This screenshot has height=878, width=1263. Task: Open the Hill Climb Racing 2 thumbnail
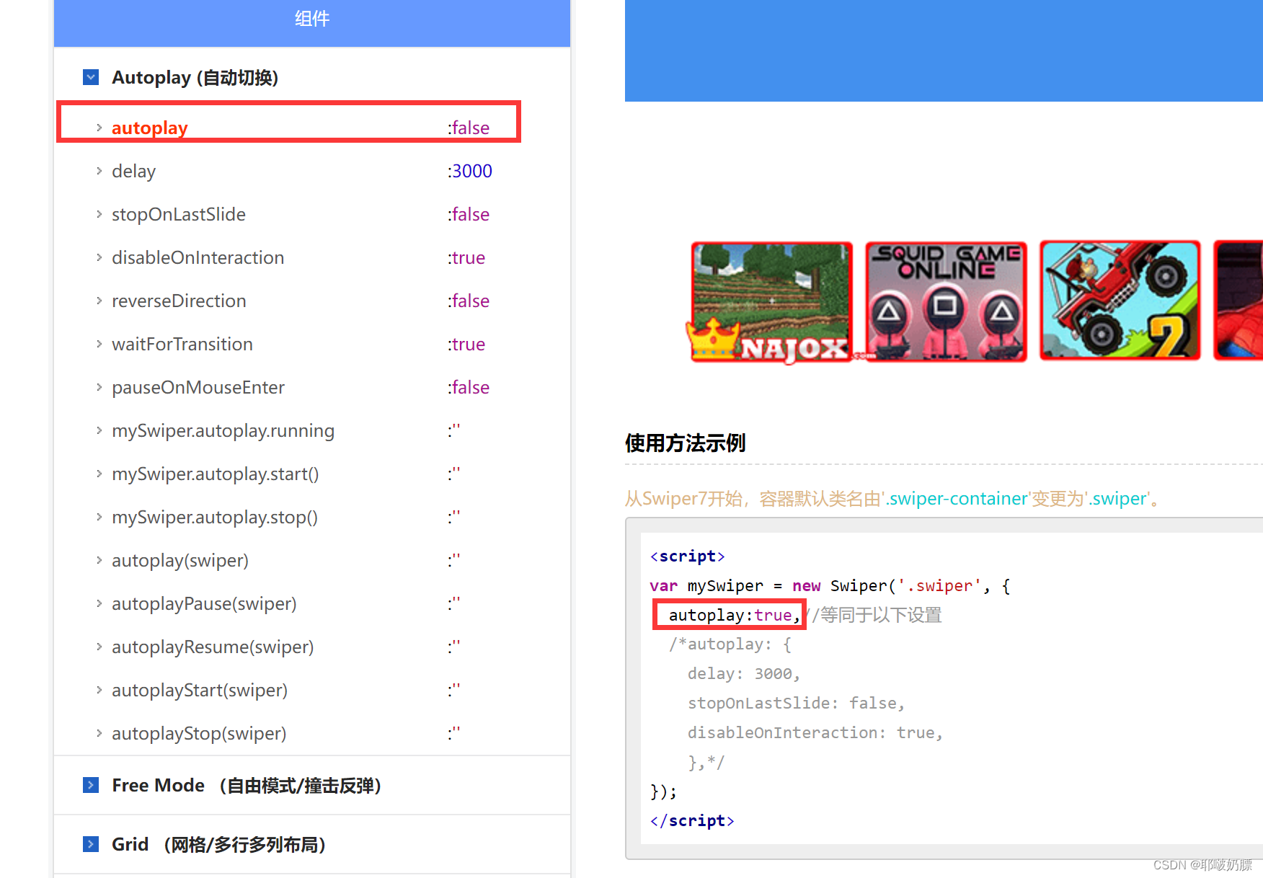pos(1120,301)
